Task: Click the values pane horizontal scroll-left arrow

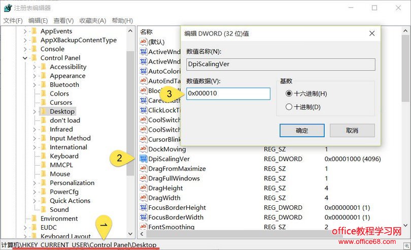Action: [142, 234]
